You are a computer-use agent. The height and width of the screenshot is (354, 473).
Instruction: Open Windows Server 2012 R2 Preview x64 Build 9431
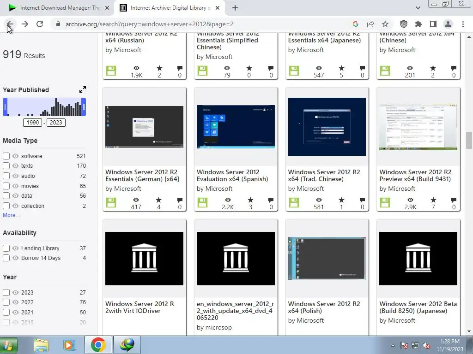(x=415, y=176)
